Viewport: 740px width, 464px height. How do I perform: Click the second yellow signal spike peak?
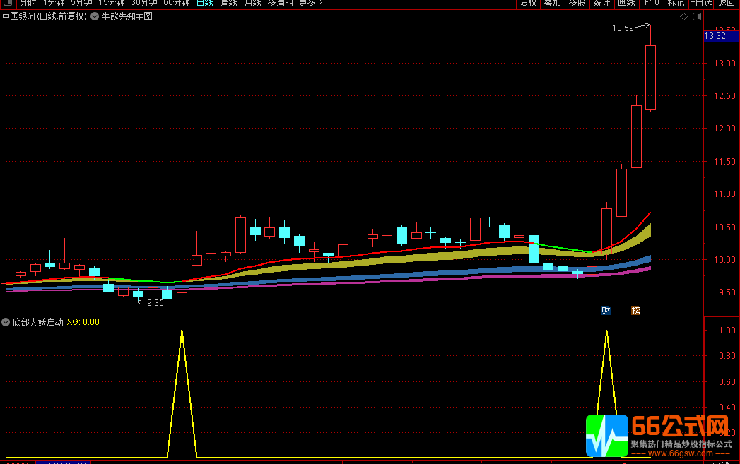606,331
